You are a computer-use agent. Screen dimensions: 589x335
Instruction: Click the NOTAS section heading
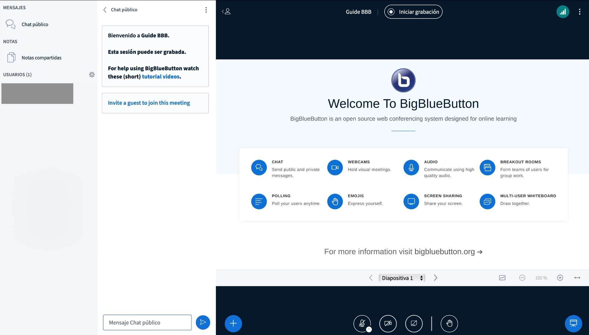10,41
